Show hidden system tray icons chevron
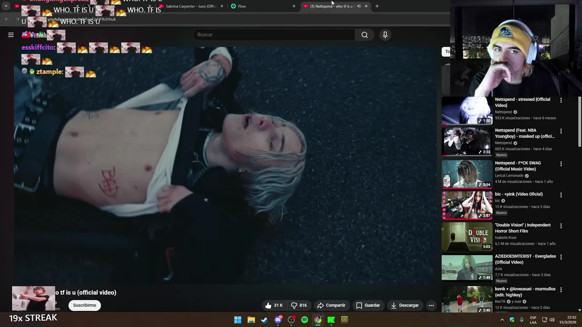Screen dimensions: 582x327 (x=502, y=320)
